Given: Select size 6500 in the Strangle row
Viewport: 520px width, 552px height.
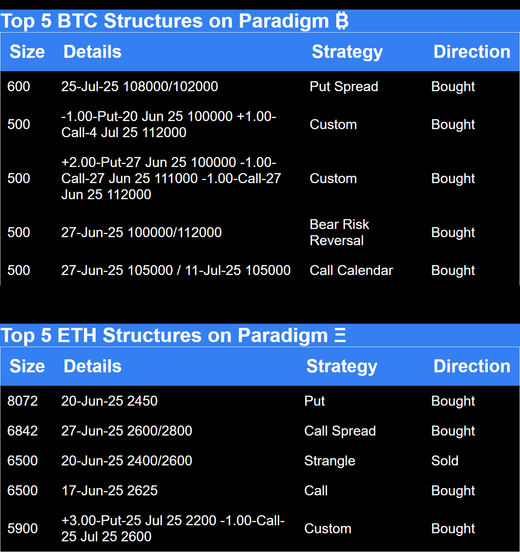Looking at the screenshot, I should point(23,460).
